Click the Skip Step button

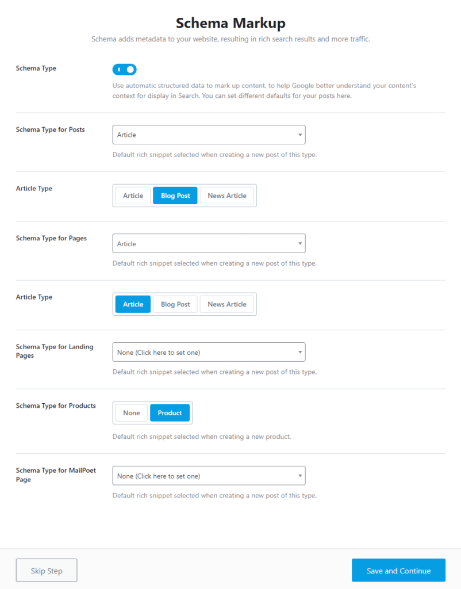click(47, 571)
